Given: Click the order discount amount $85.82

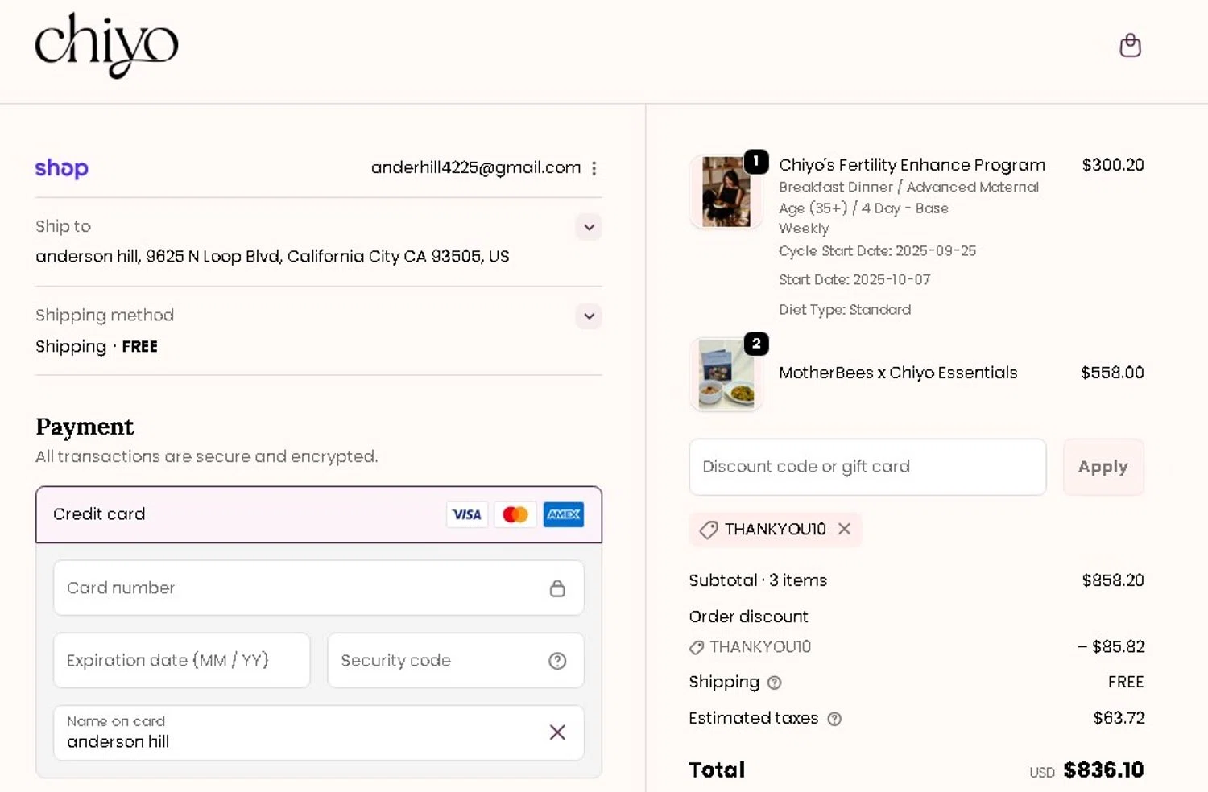Looking at the screenshot, I should point(1111,646).
